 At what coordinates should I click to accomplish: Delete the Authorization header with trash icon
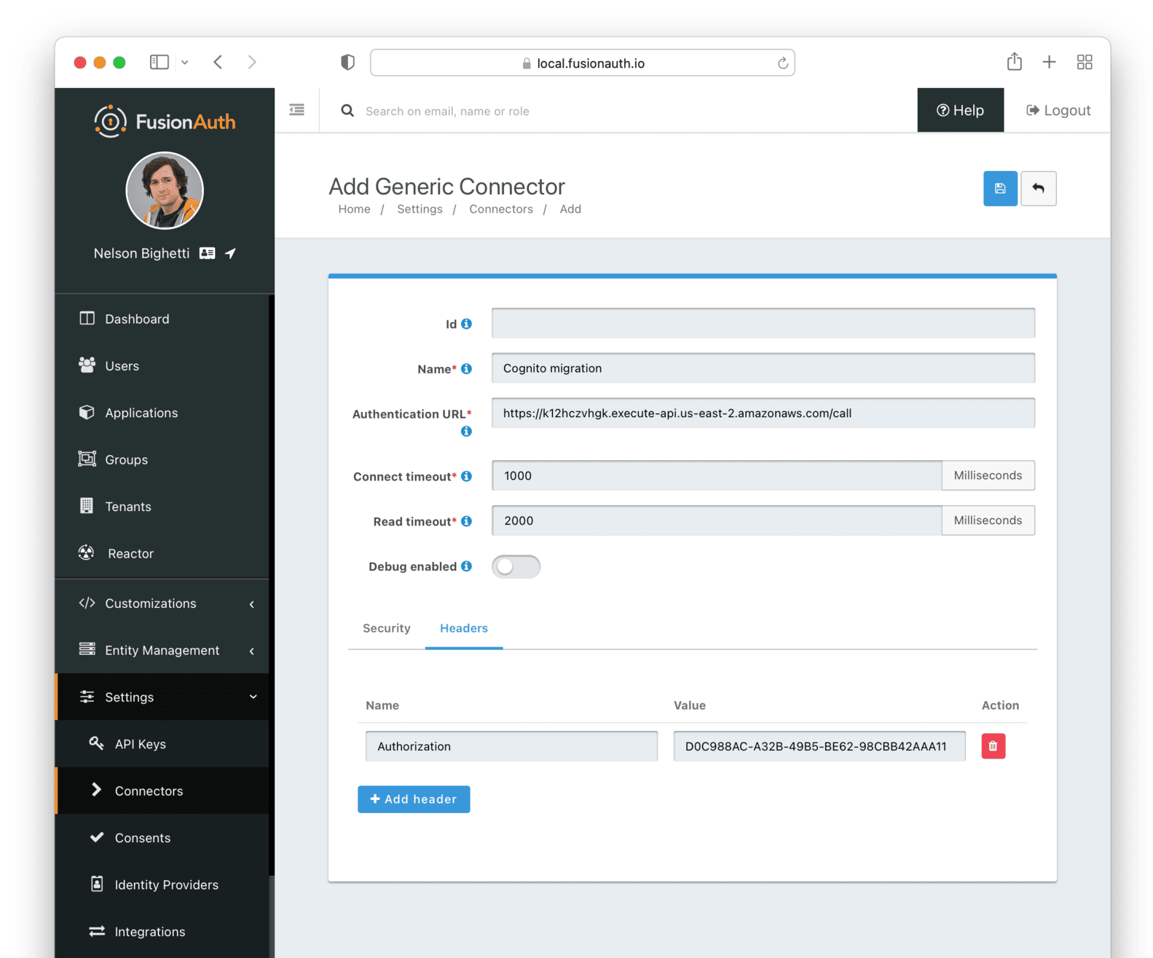(x=993, y=746)
